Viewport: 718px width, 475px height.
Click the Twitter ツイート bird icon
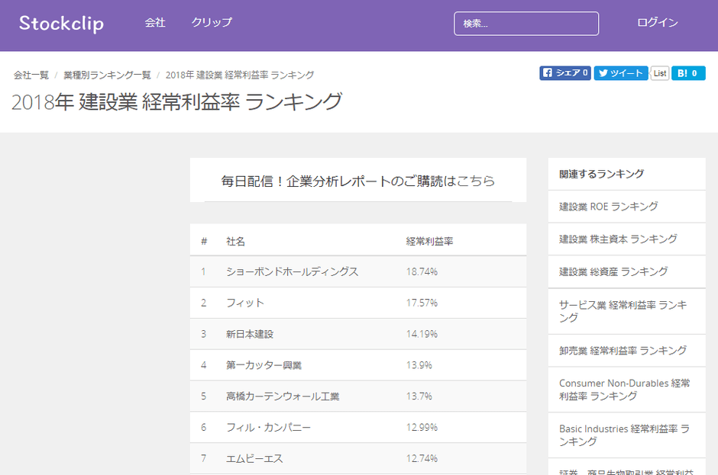603,72
